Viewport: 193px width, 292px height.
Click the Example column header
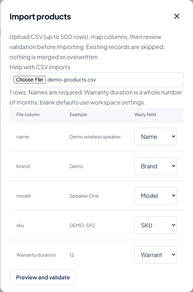(x=78, y=115)
